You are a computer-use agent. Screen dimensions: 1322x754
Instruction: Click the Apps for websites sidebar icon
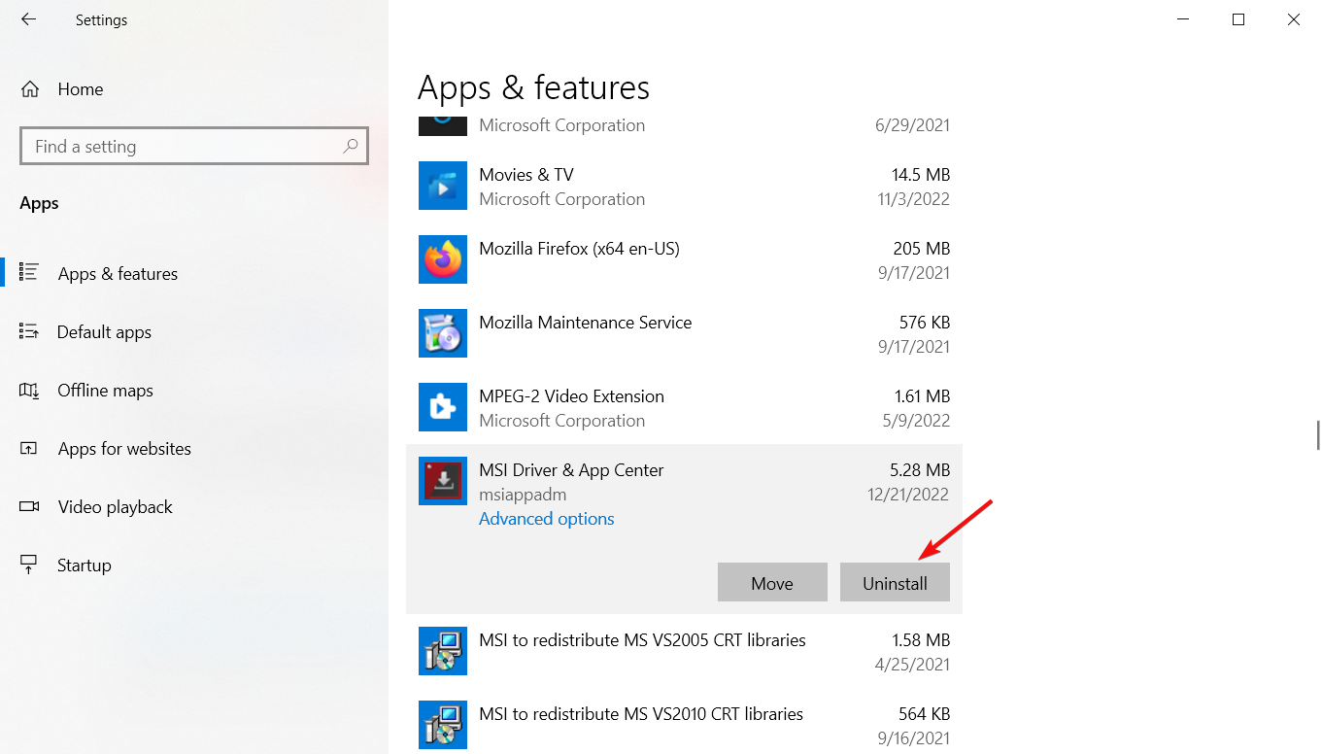click(x=29, y=448)
